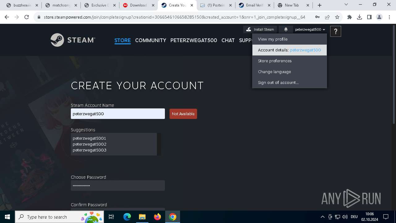396x223 pixels.
Task: Click the Not Available status button
Action: click(x=183, y=114)
